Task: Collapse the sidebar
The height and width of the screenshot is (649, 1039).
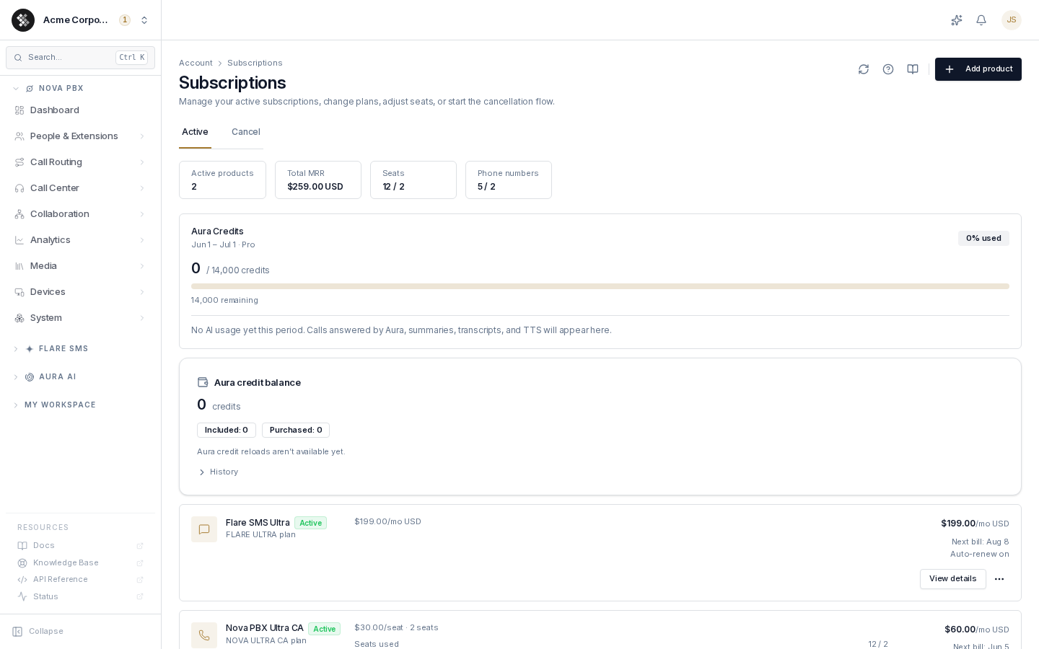Action: click(x=38, y=632)
